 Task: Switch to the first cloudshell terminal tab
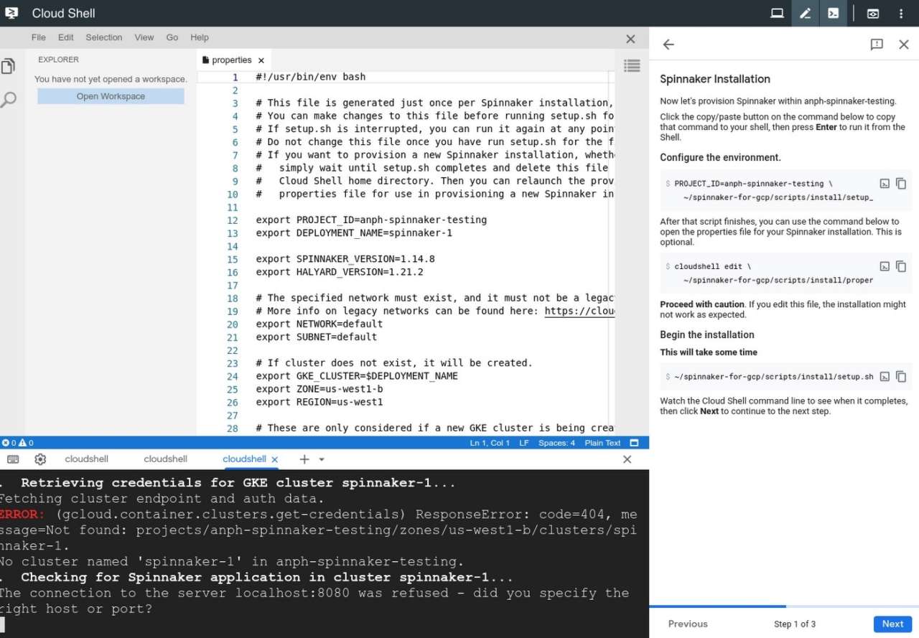[86, 459]
